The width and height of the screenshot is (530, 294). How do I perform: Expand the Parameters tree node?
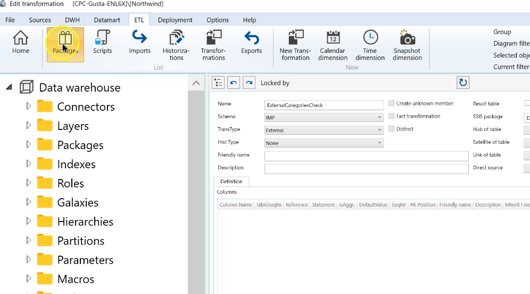tap(29, 259)
